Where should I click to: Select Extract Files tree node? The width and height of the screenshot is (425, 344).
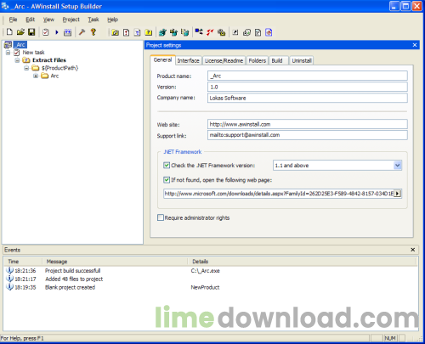[49, 60]
